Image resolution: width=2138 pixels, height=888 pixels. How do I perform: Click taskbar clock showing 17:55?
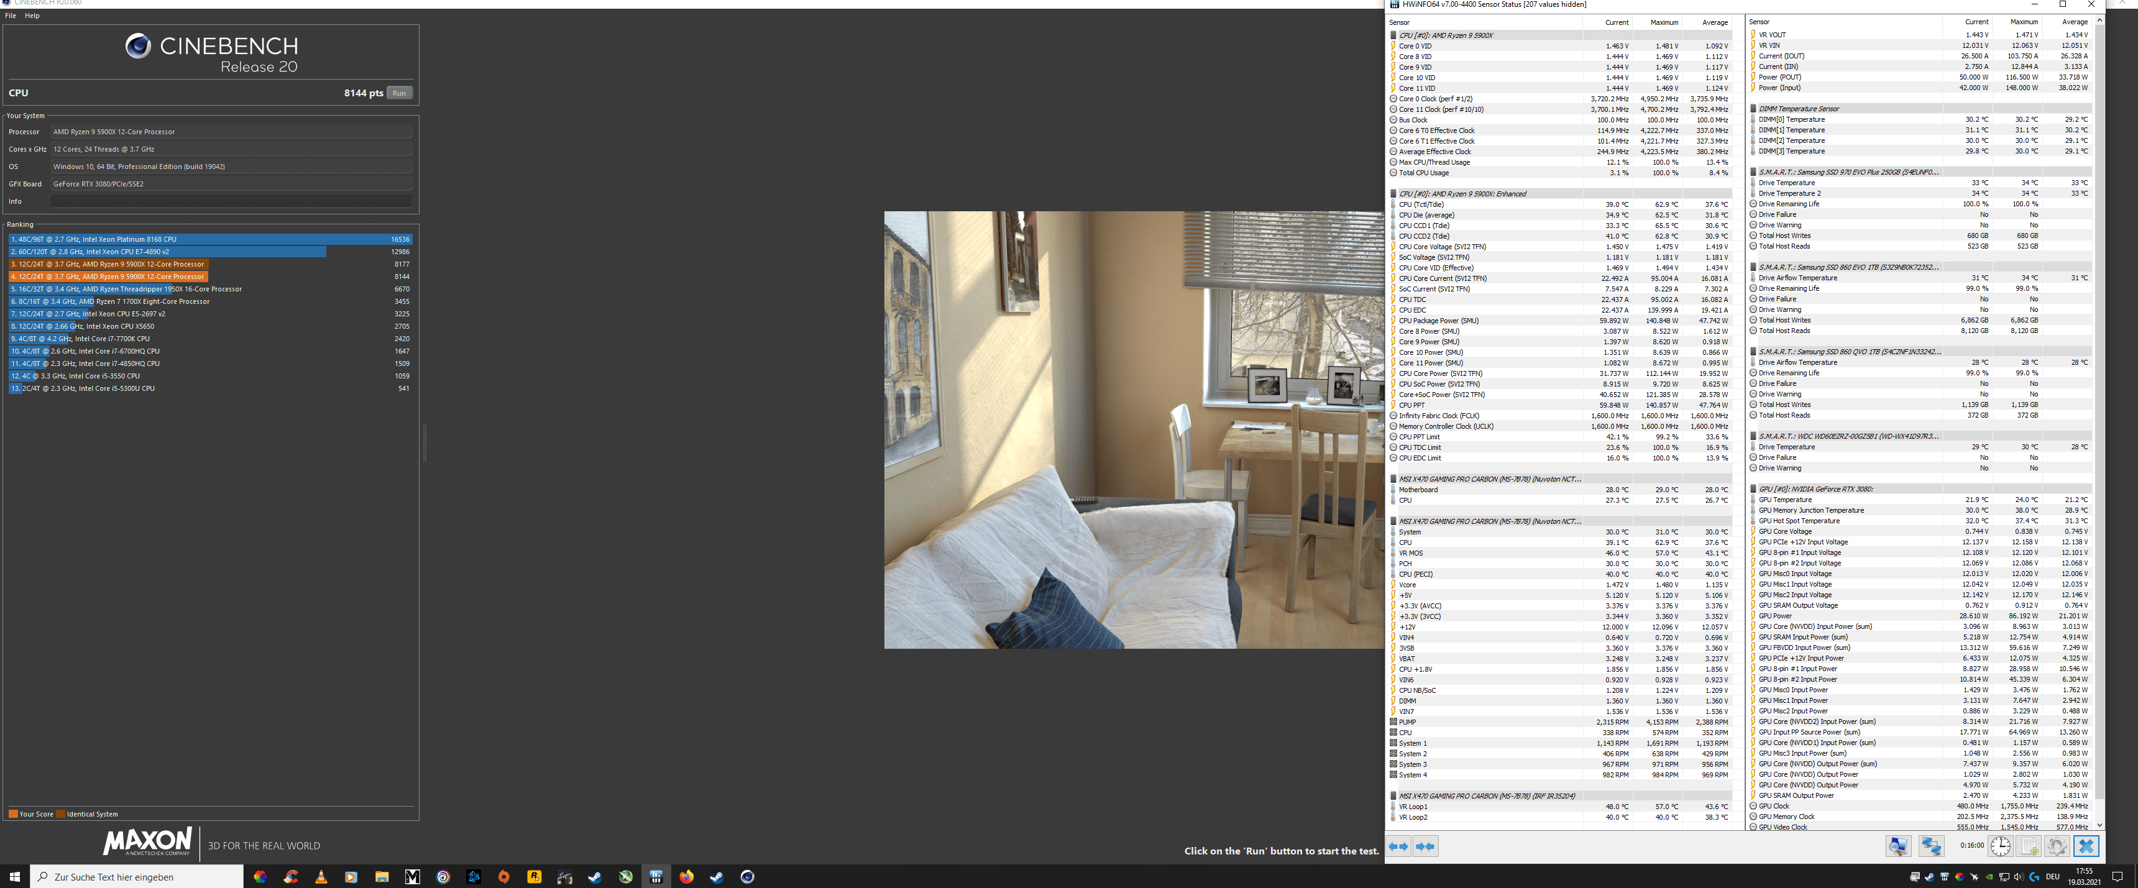(x=2084, y=876)
